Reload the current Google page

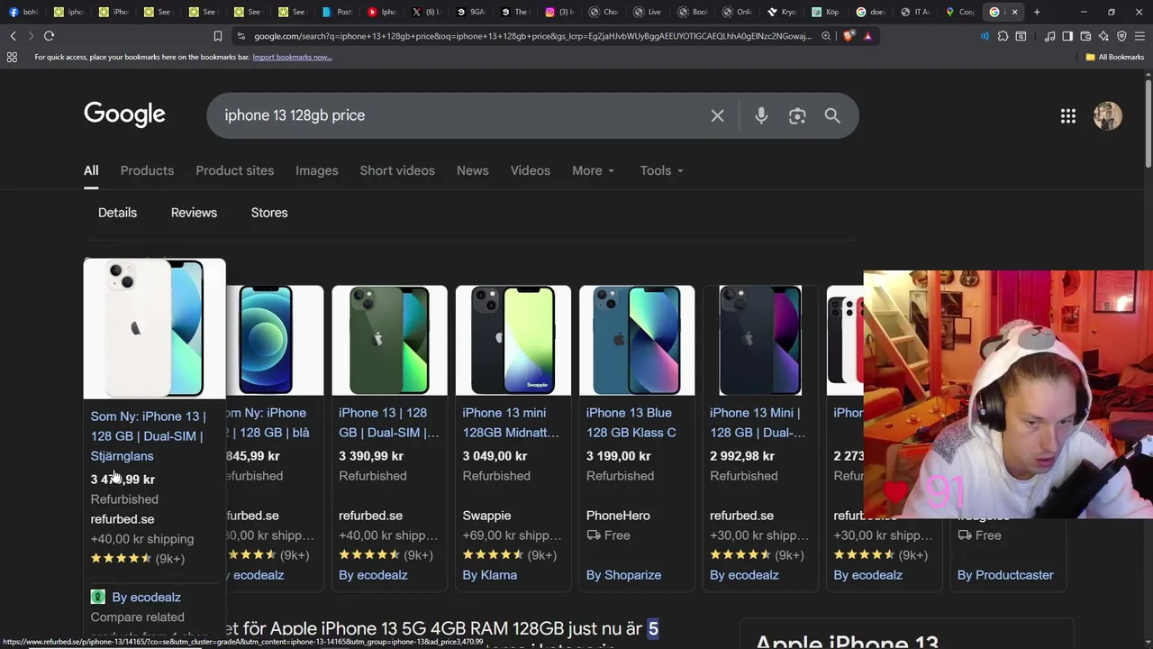pos(49,36)
